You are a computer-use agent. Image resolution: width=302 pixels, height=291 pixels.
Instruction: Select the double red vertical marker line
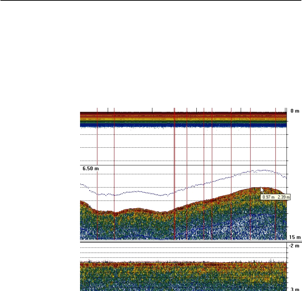[x=175, y=173]
